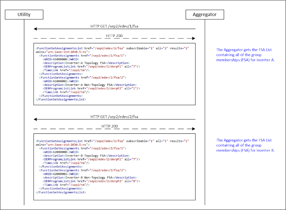286x210 pixels.
Task: Click the mRID A1000000 line
Action: [x=60, y=59]
